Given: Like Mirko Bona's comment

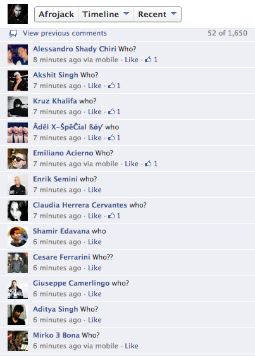Looking at the screenshot, I should pyautogui.click(x=132, y=346).
